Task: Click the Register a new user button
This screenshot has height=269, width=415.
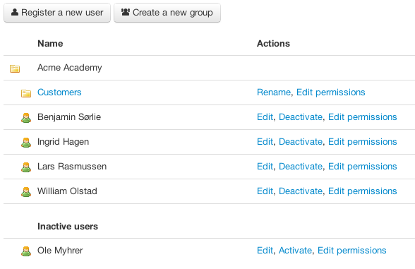Action: pos(57,13)
